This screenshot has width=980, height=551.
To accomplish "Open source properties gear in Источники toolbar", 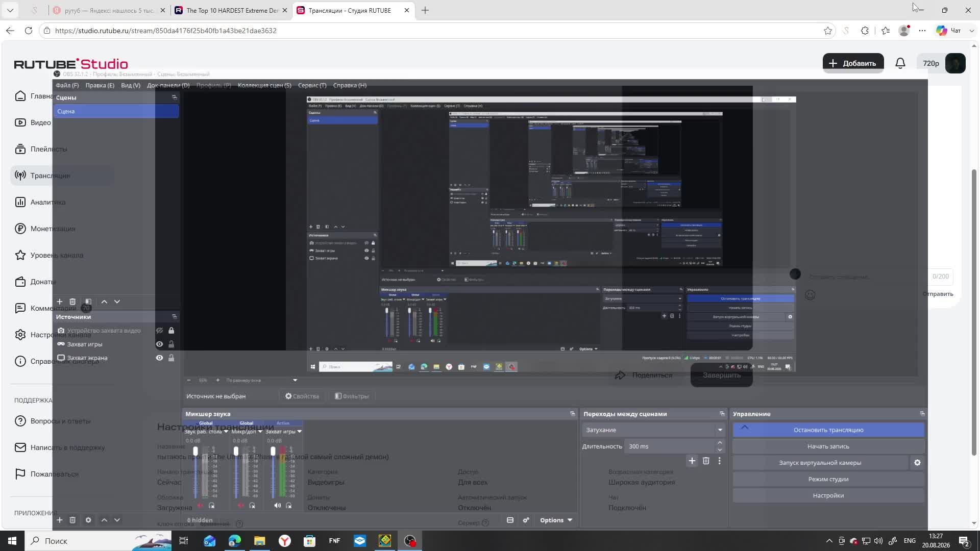I will (x=88, y=520).
